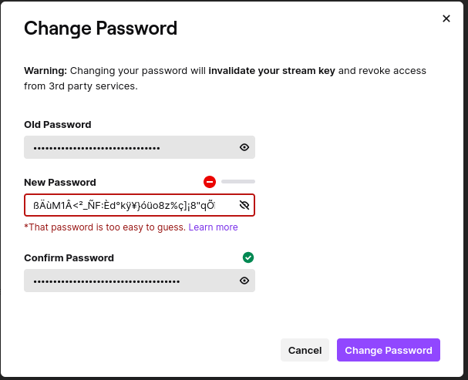The height and width of the screenshot is (380, 468).
Task: Click the 'invalidate your stream key' warning text
Action: 271,70
